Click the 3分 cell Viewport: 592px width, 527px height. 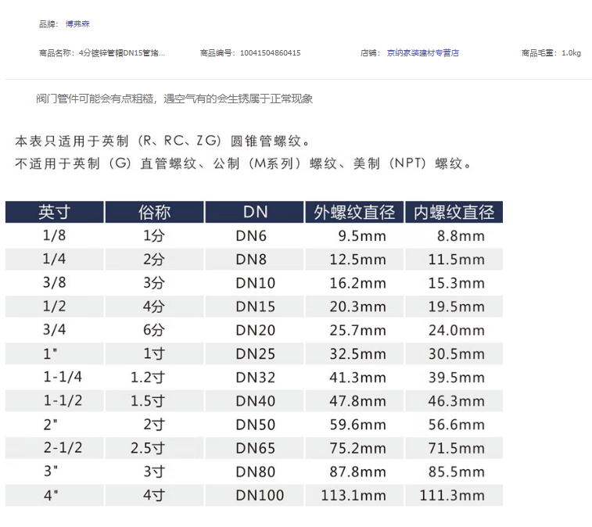click(x=154, y=283)
